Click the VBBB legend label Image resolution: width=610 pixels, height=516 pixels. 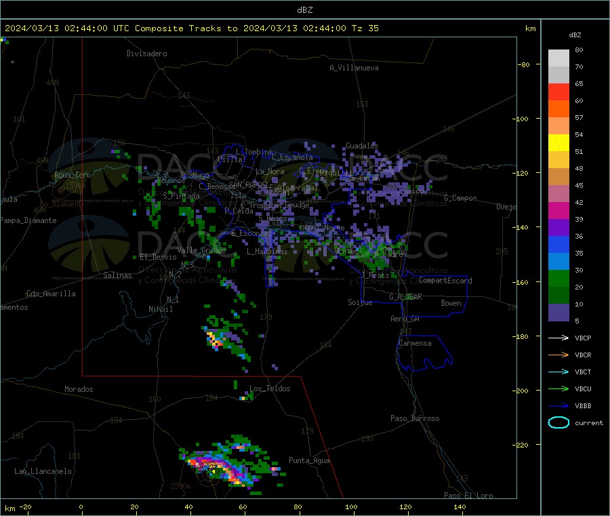[583, 405]
